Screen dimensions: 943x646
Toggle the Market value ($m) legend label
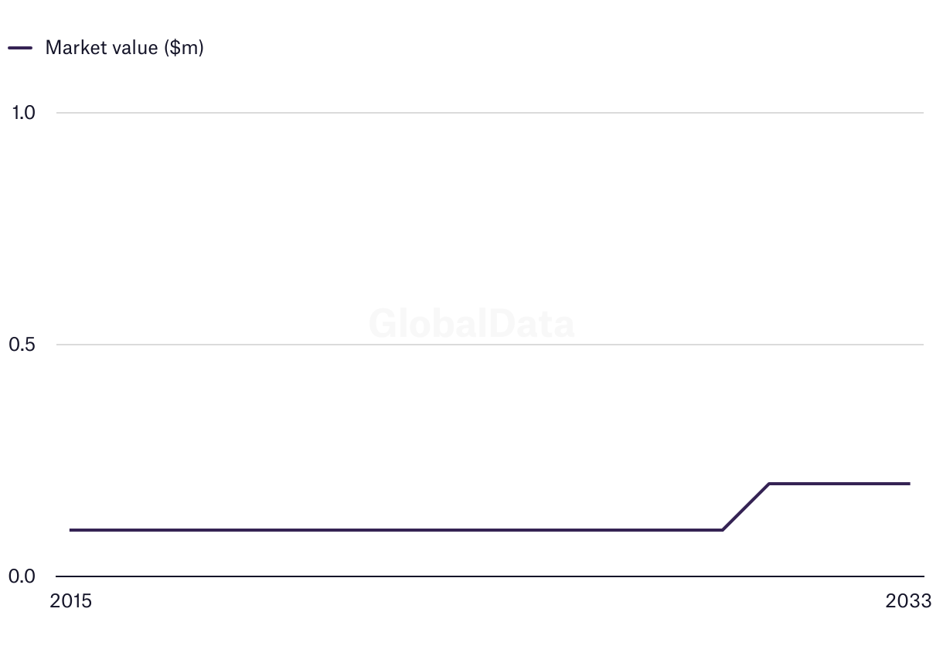tap(124, 48)
